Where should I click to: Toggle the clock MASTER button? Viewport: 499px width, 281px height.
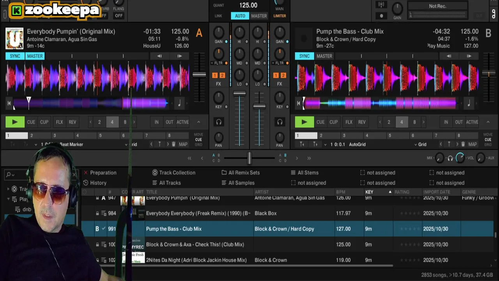click(x=259, y=16)
